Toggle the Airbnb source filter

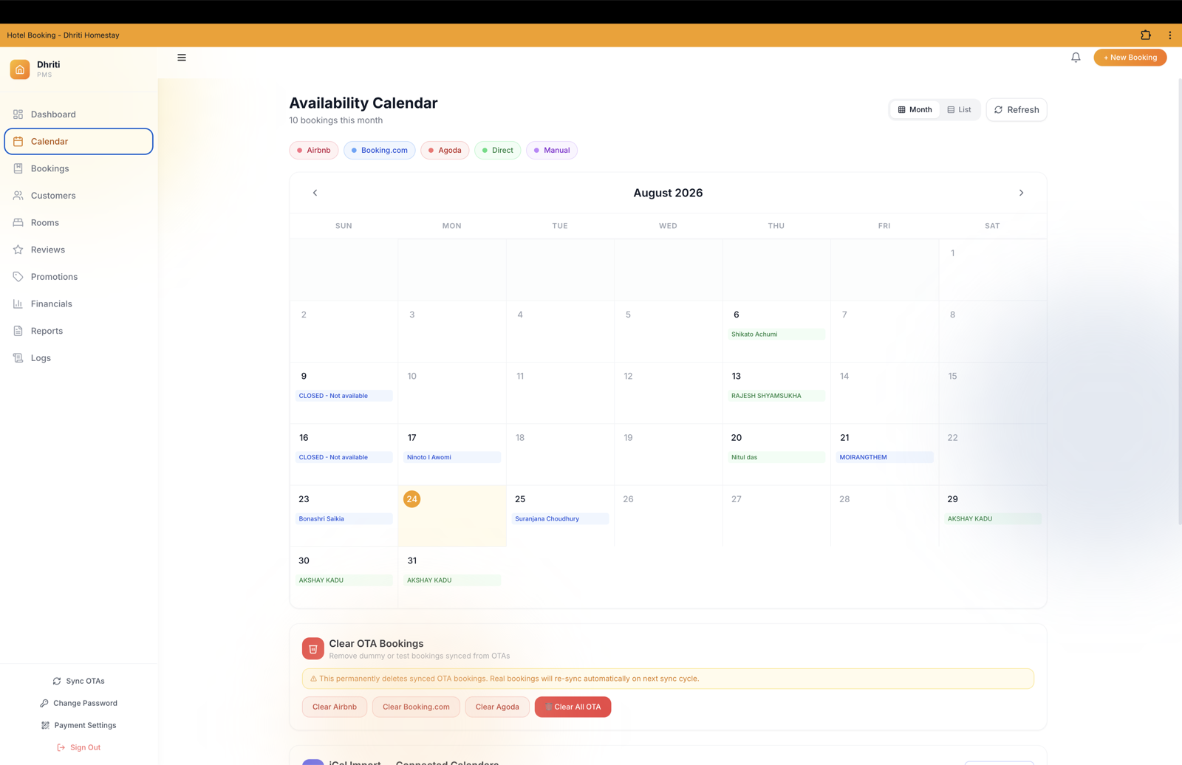[314, 150]
